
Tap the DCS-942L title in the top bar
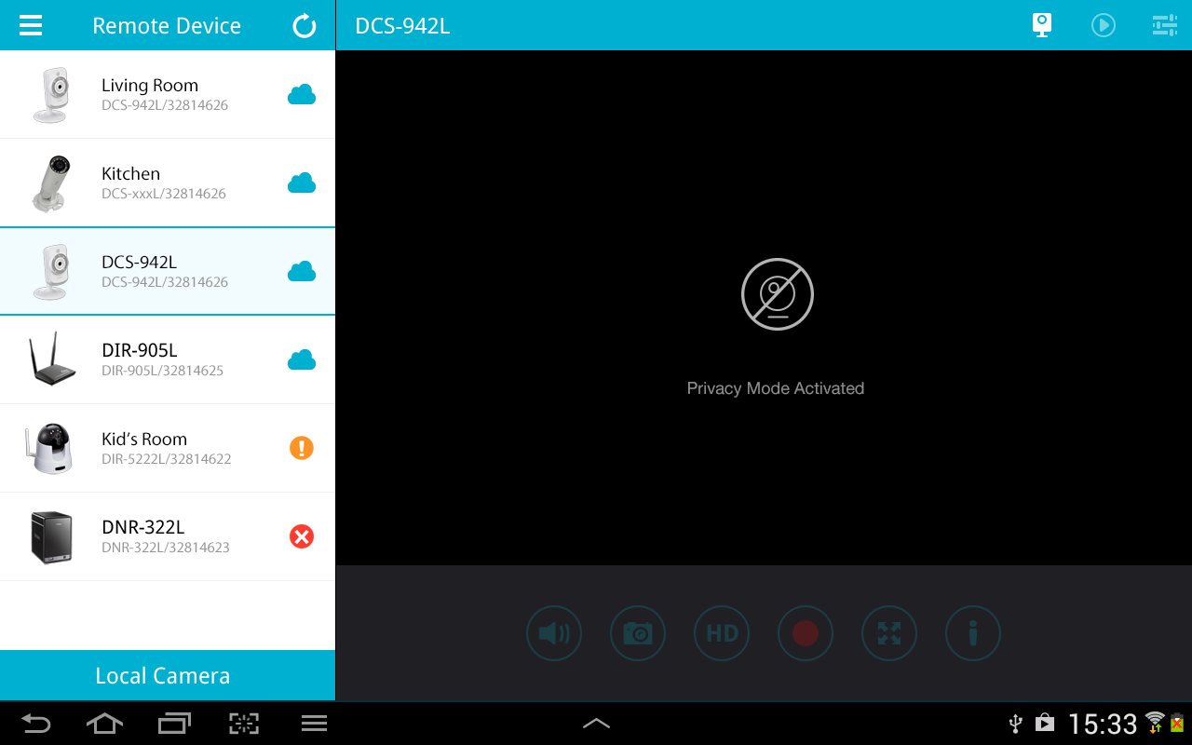402,26
